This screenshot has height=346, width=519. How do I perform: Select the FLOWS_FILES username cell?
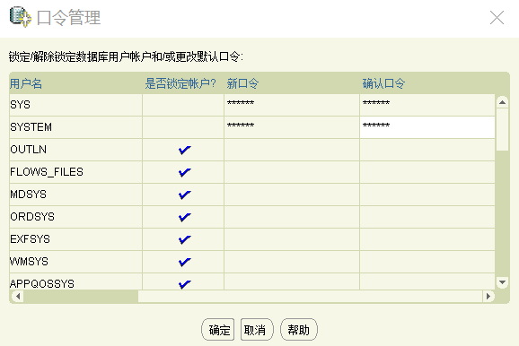point(75,172)
